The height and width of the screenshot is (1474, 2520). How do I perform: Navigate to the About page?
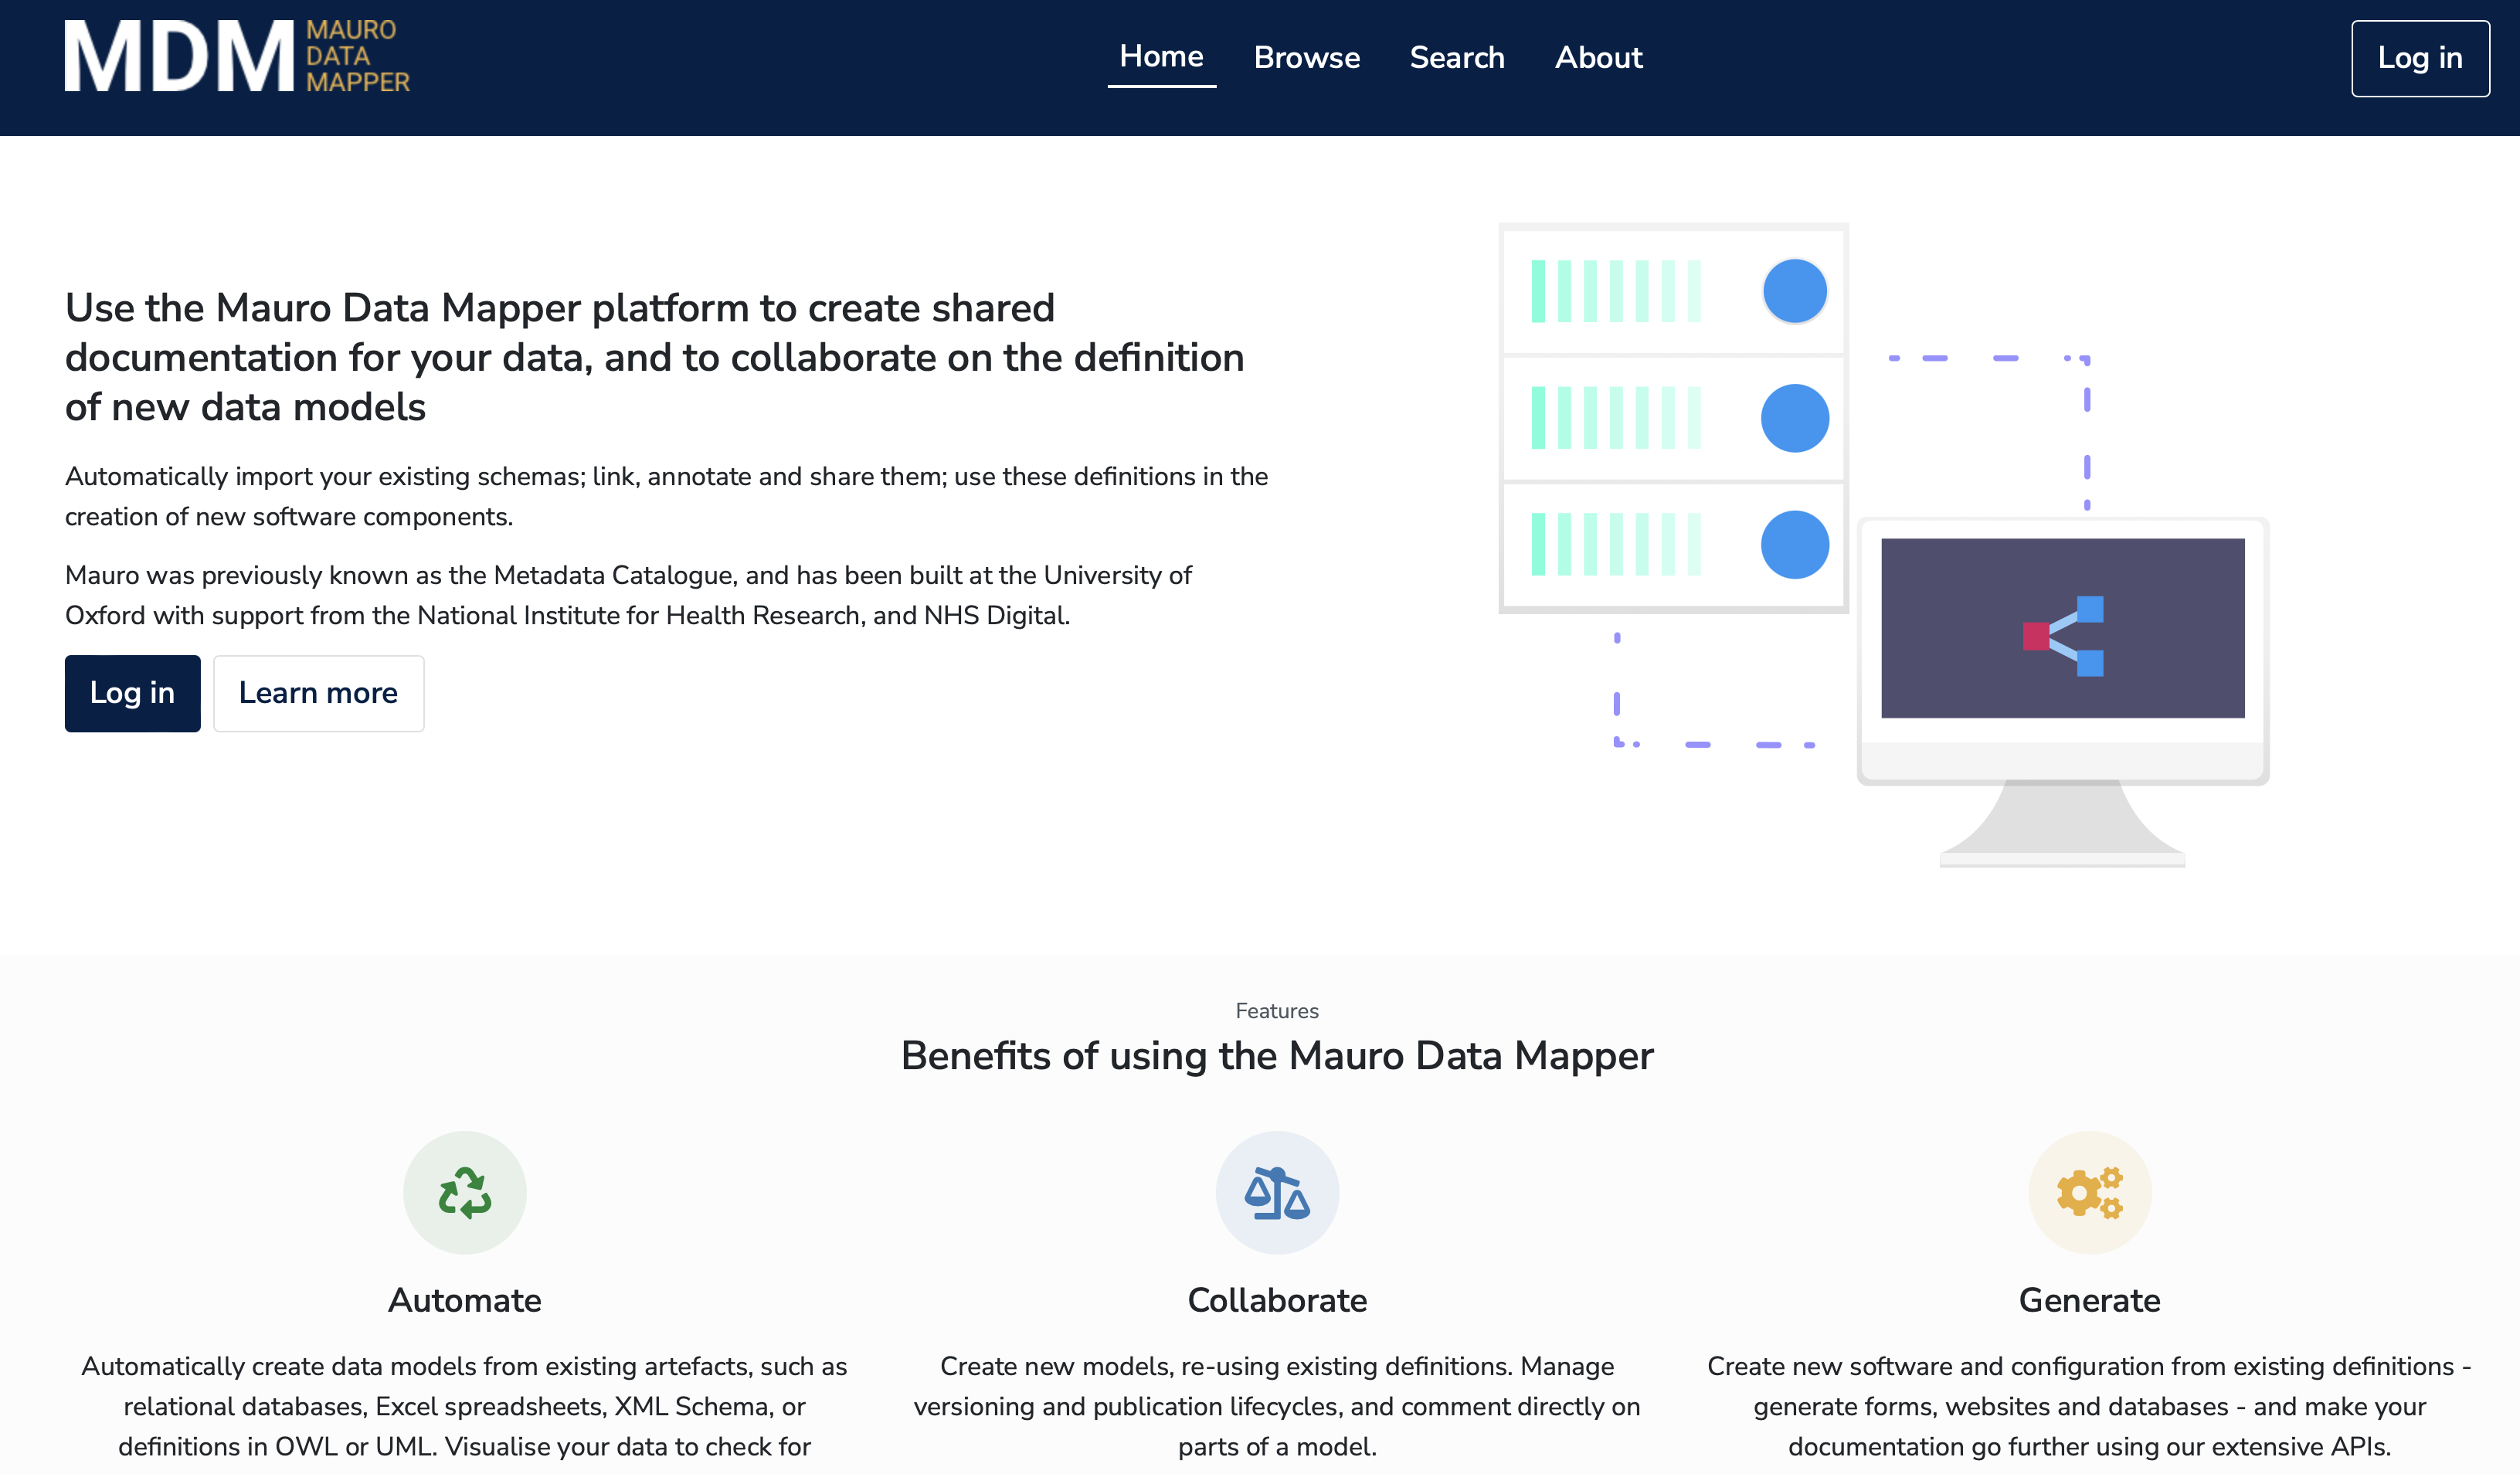point(1598,58)
